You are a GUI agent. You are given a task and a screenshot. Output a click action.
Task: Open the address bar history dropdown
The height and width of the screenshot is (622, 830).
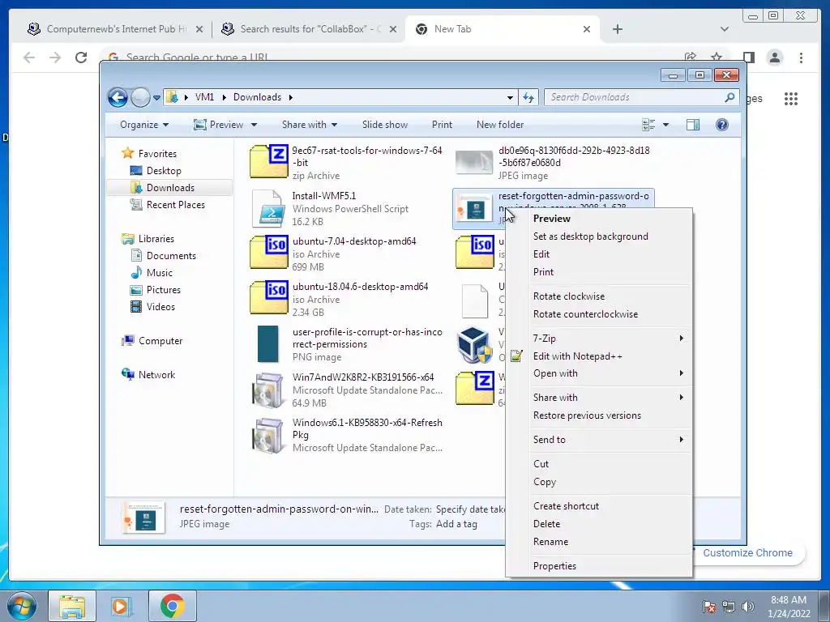(510, 97)
